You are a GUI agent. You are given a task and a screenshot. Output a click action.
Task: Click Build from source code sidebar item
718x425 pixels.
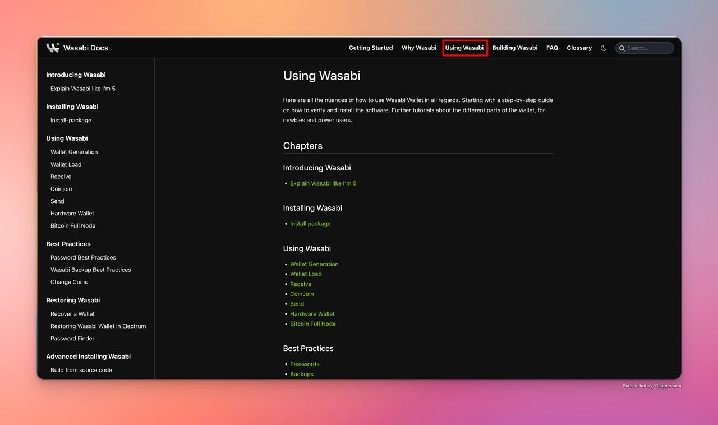[81, 370]
